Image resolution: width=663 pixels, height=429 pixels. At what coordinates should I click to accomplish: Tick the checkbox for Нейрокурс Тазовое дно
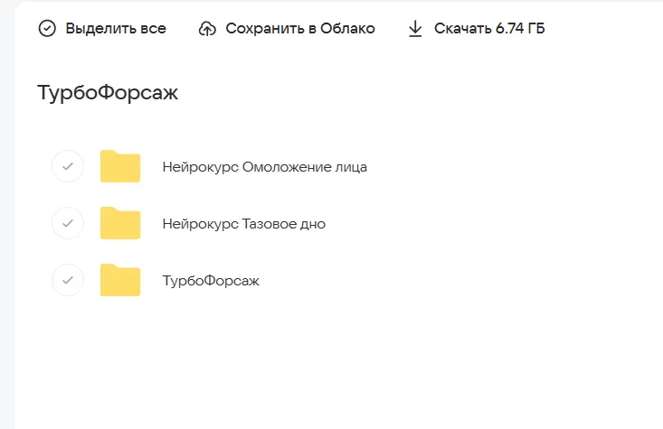[68, 223]
